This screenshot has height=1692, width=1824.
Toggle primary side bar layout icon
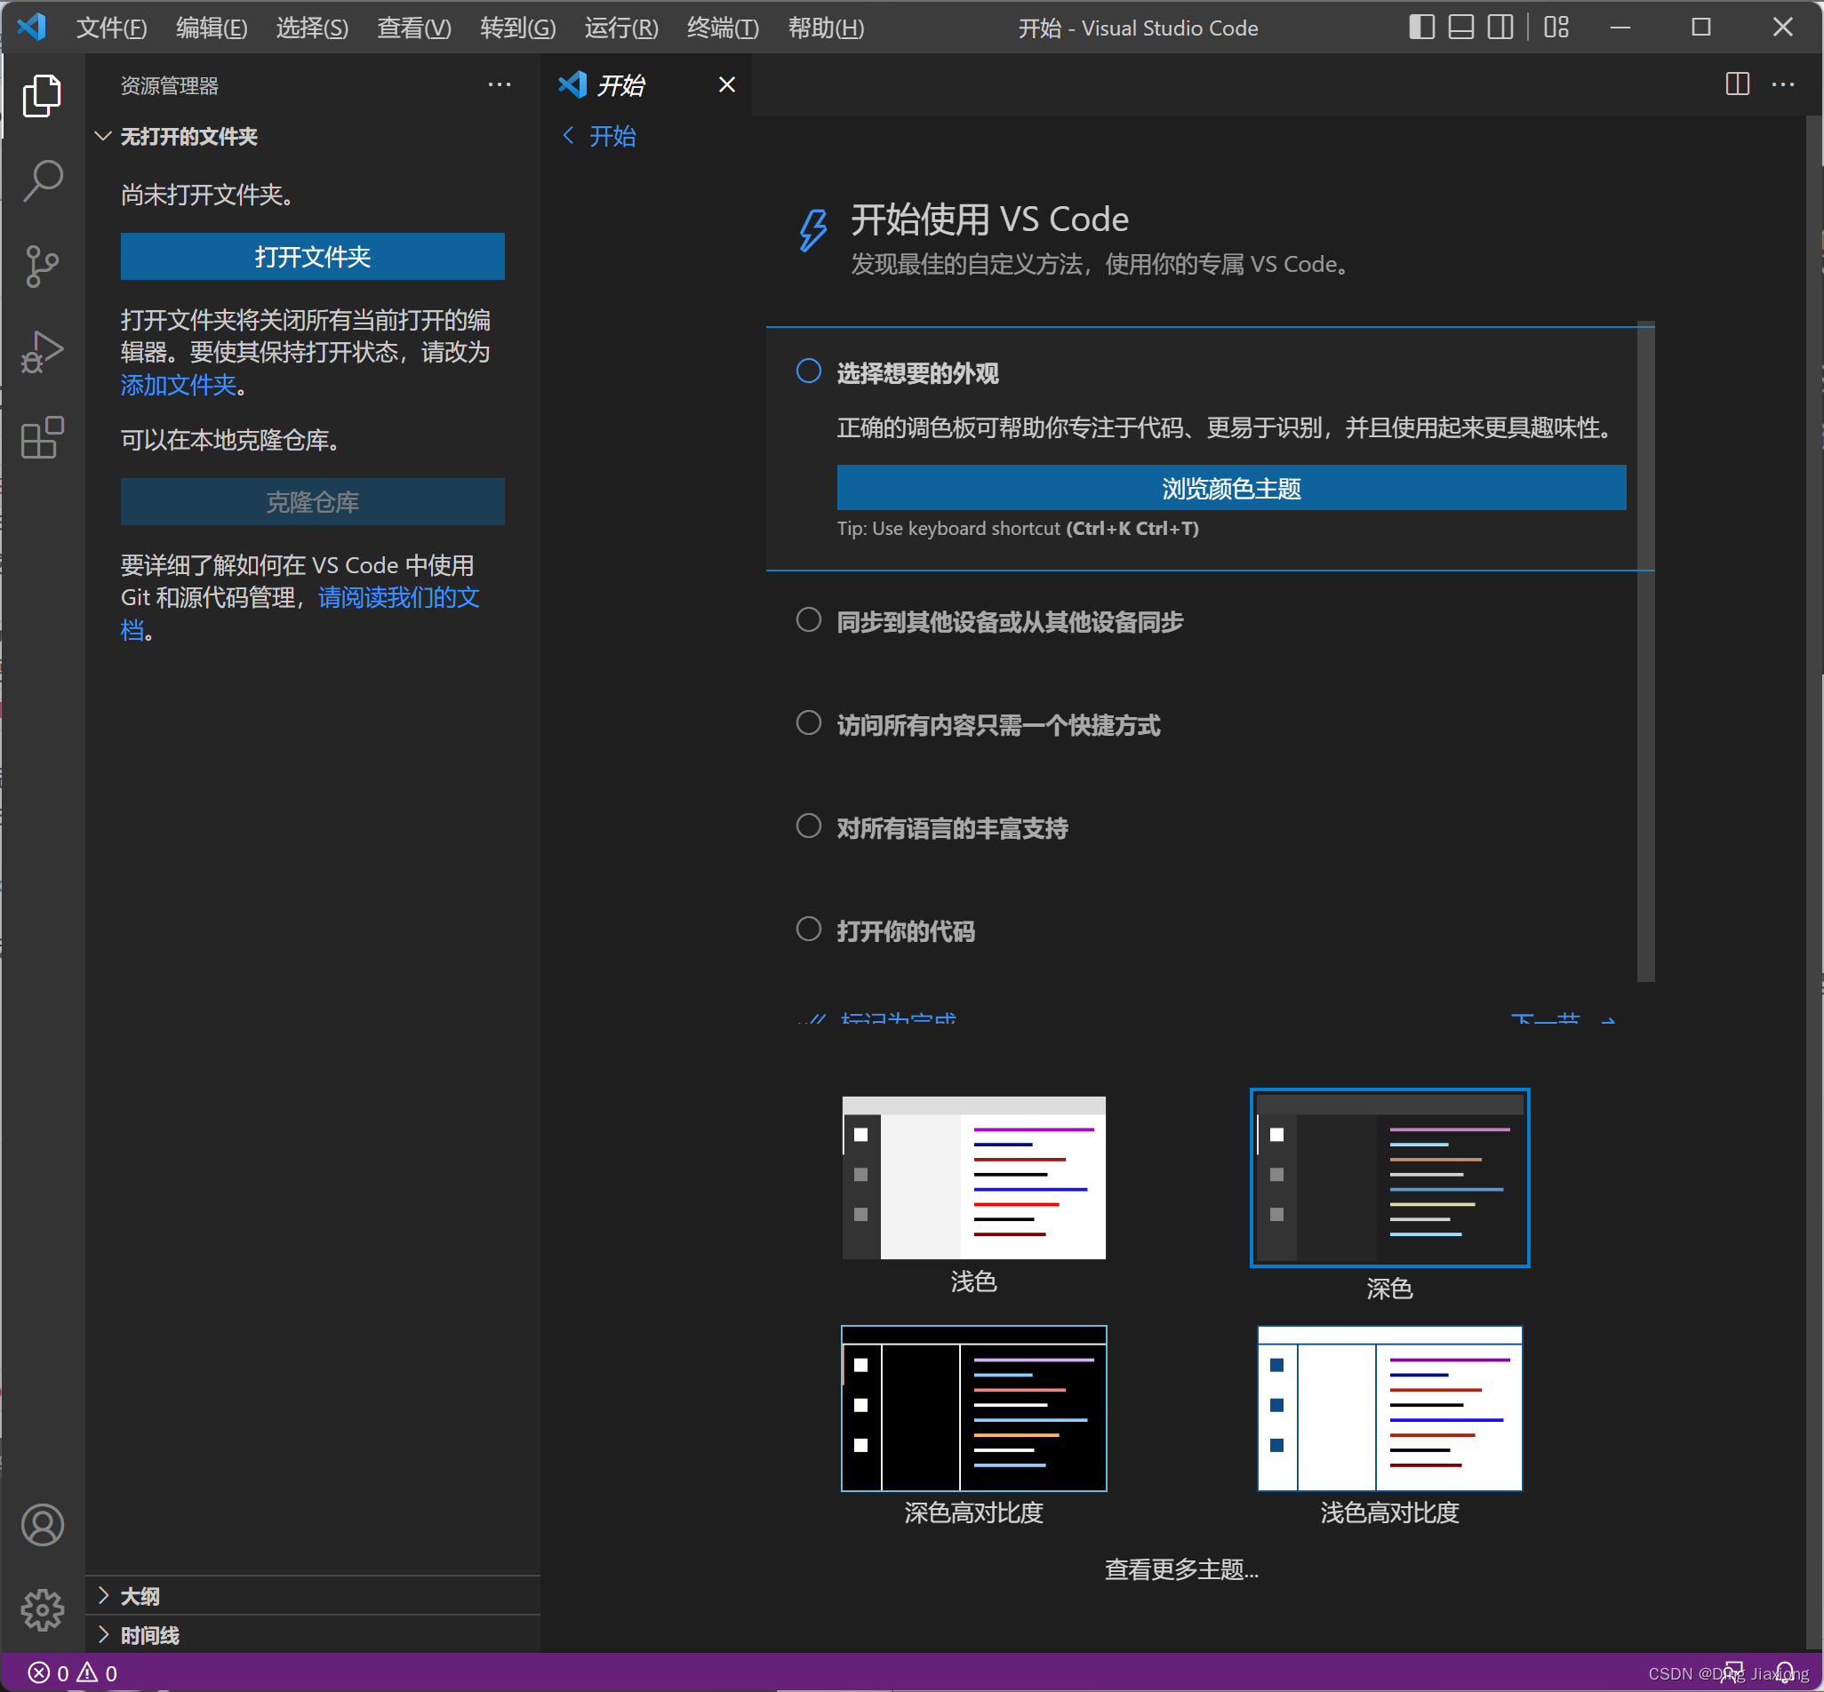(1421, 28)
